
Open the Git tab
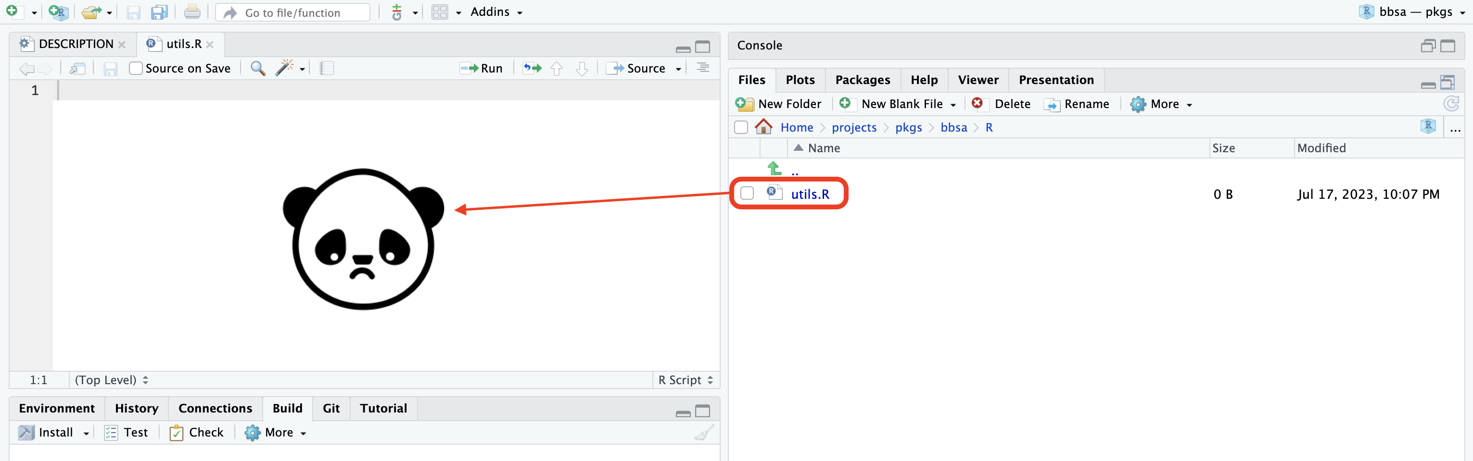331,409
